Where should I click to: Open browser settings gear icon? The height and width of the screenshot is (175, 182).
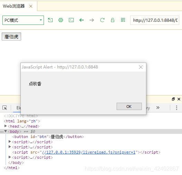click(61, 20)
